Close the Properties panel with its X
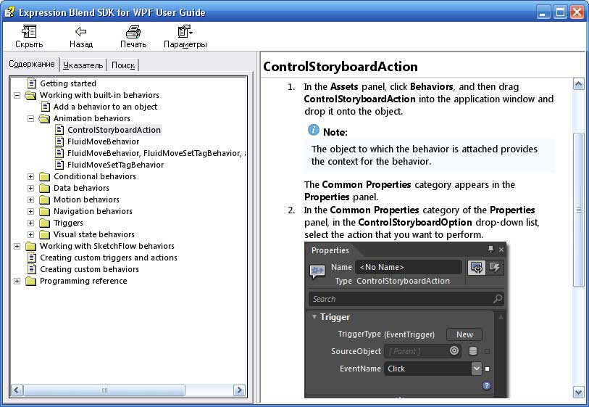Viewport: 589px width, 407px height. tap(501, 250)
